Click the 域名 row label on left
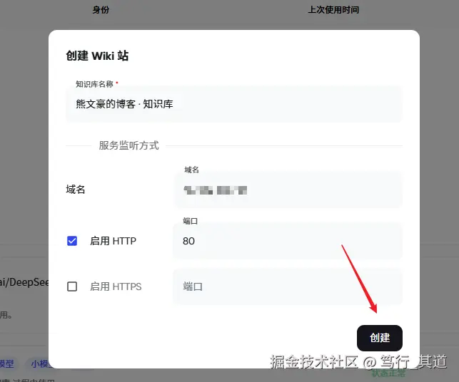Image resolution: width=459 pixels, height=382 pixels. click(x=76, y=190)
